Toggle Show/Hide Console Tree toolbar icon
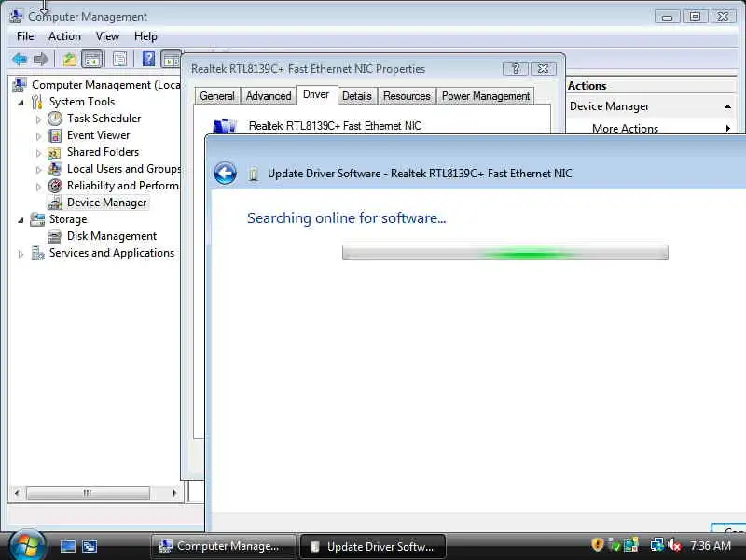Screen dimensions: 746x560 click(91, 59)
